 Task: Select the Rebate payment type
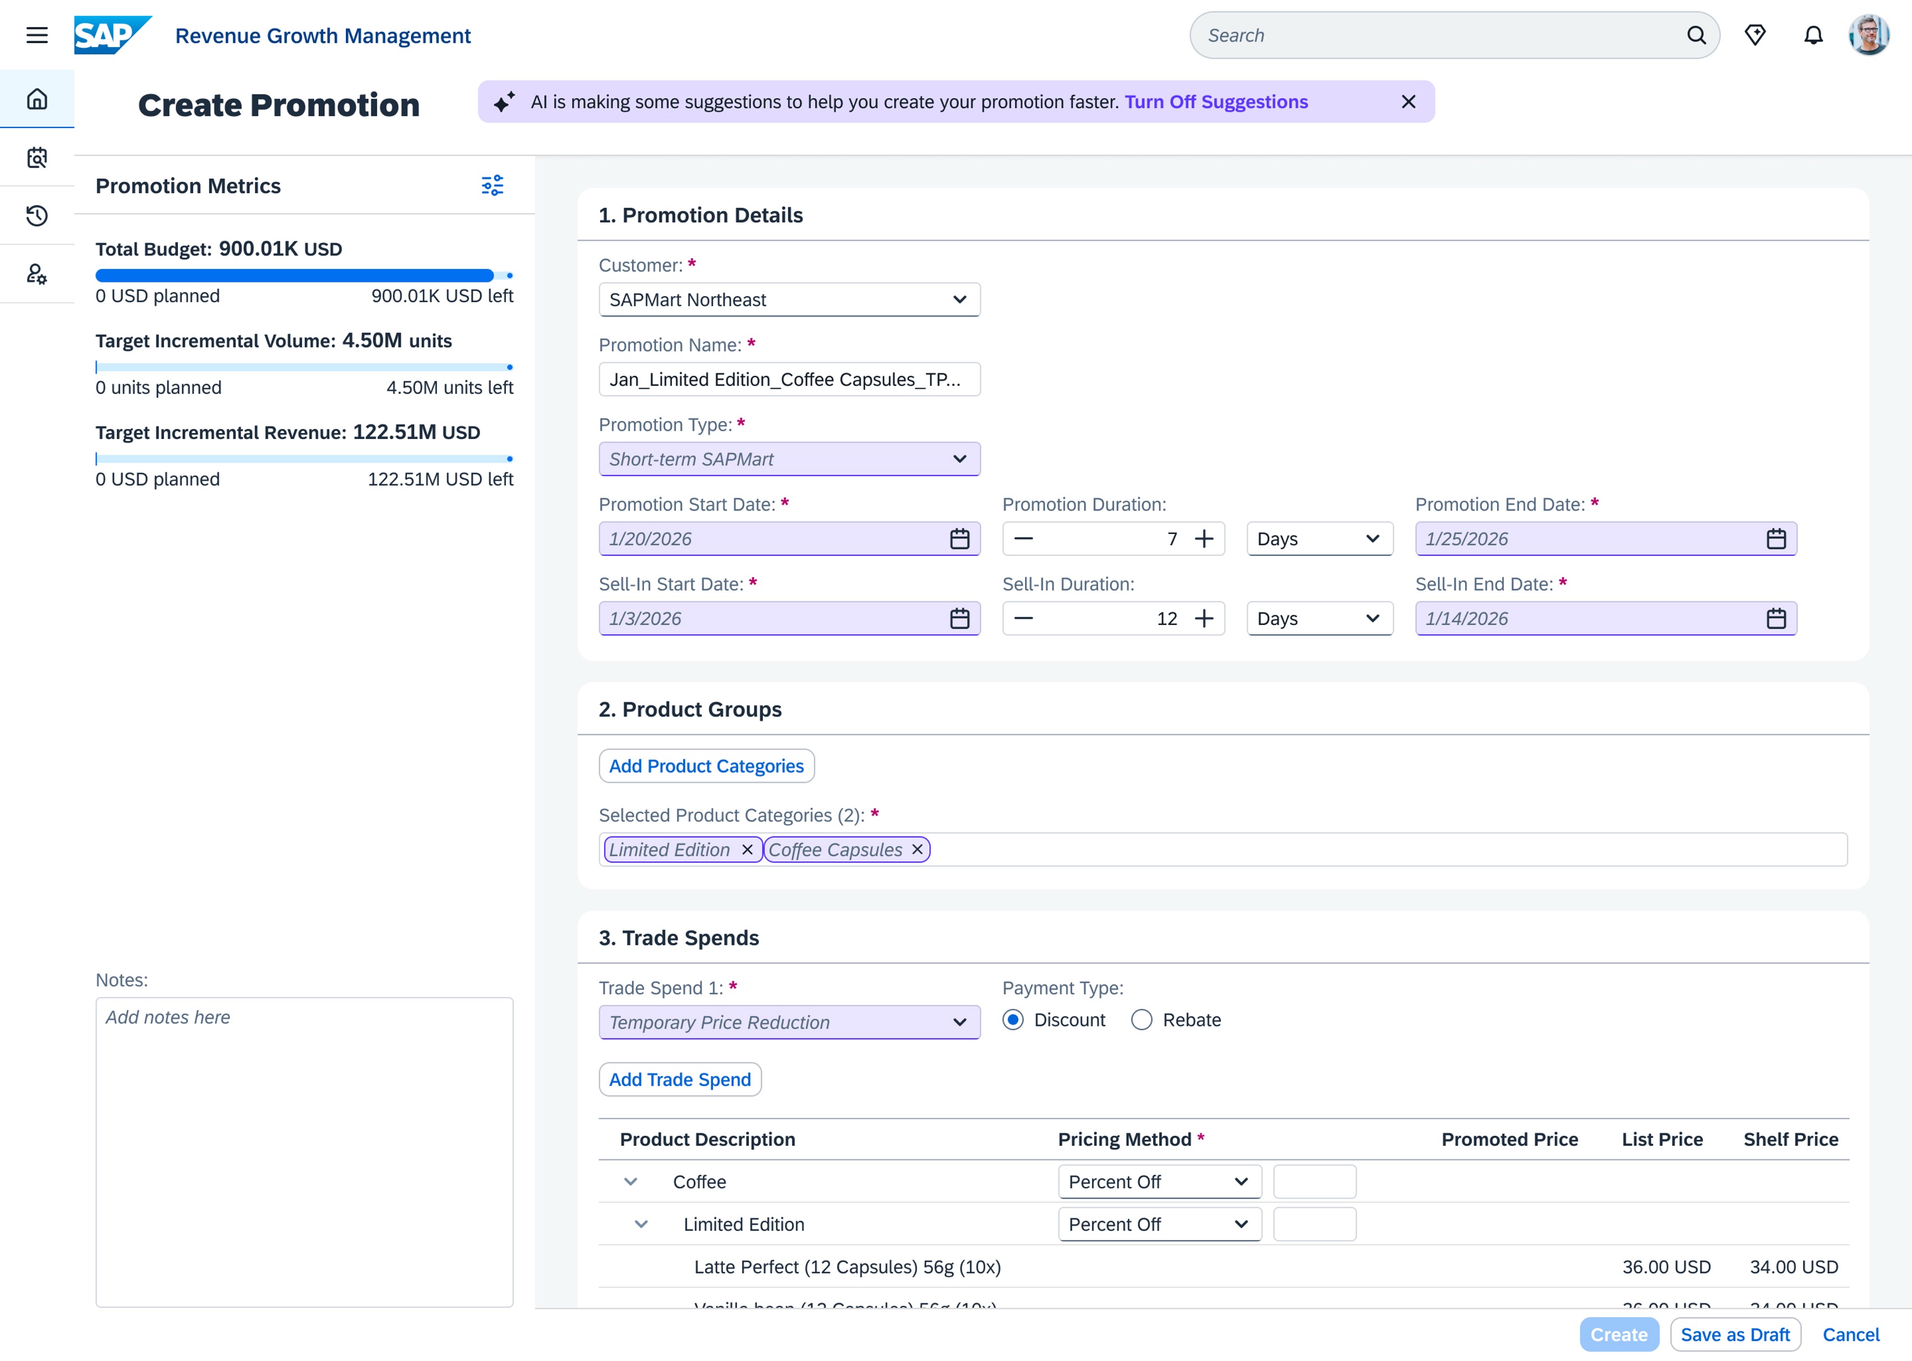pyautogui.click(x=1141, y=1020)
